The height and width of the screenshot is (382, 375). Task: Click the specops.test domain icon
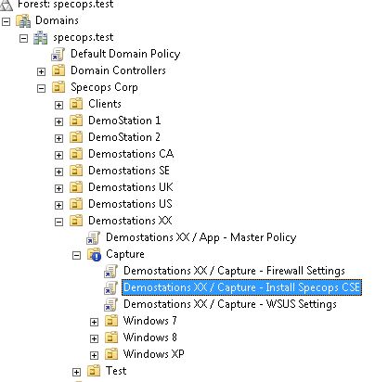(x=40, y=38)
